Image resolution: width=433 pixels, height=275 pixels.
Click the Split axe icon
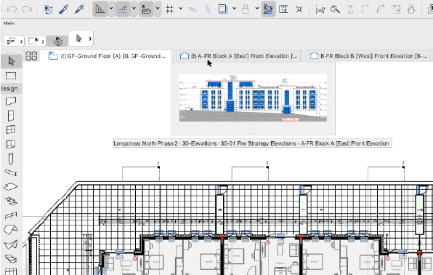point(335,9)
